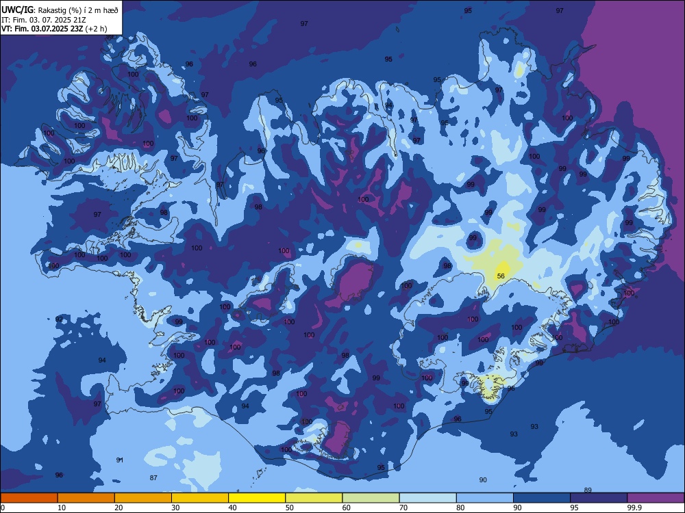Click the '87' humidity value over the sea

(x=153, y=477)
